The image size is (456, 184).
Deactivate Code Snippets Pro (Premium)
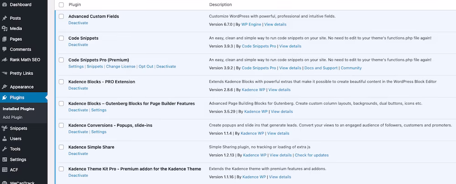pyautogui.click(x=166, y=66)
